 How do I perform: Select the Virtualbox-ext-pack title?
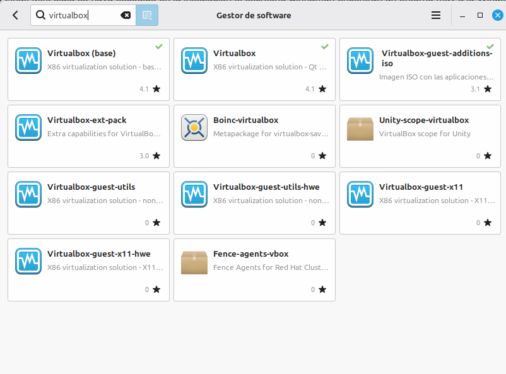(x=87, y=120)
